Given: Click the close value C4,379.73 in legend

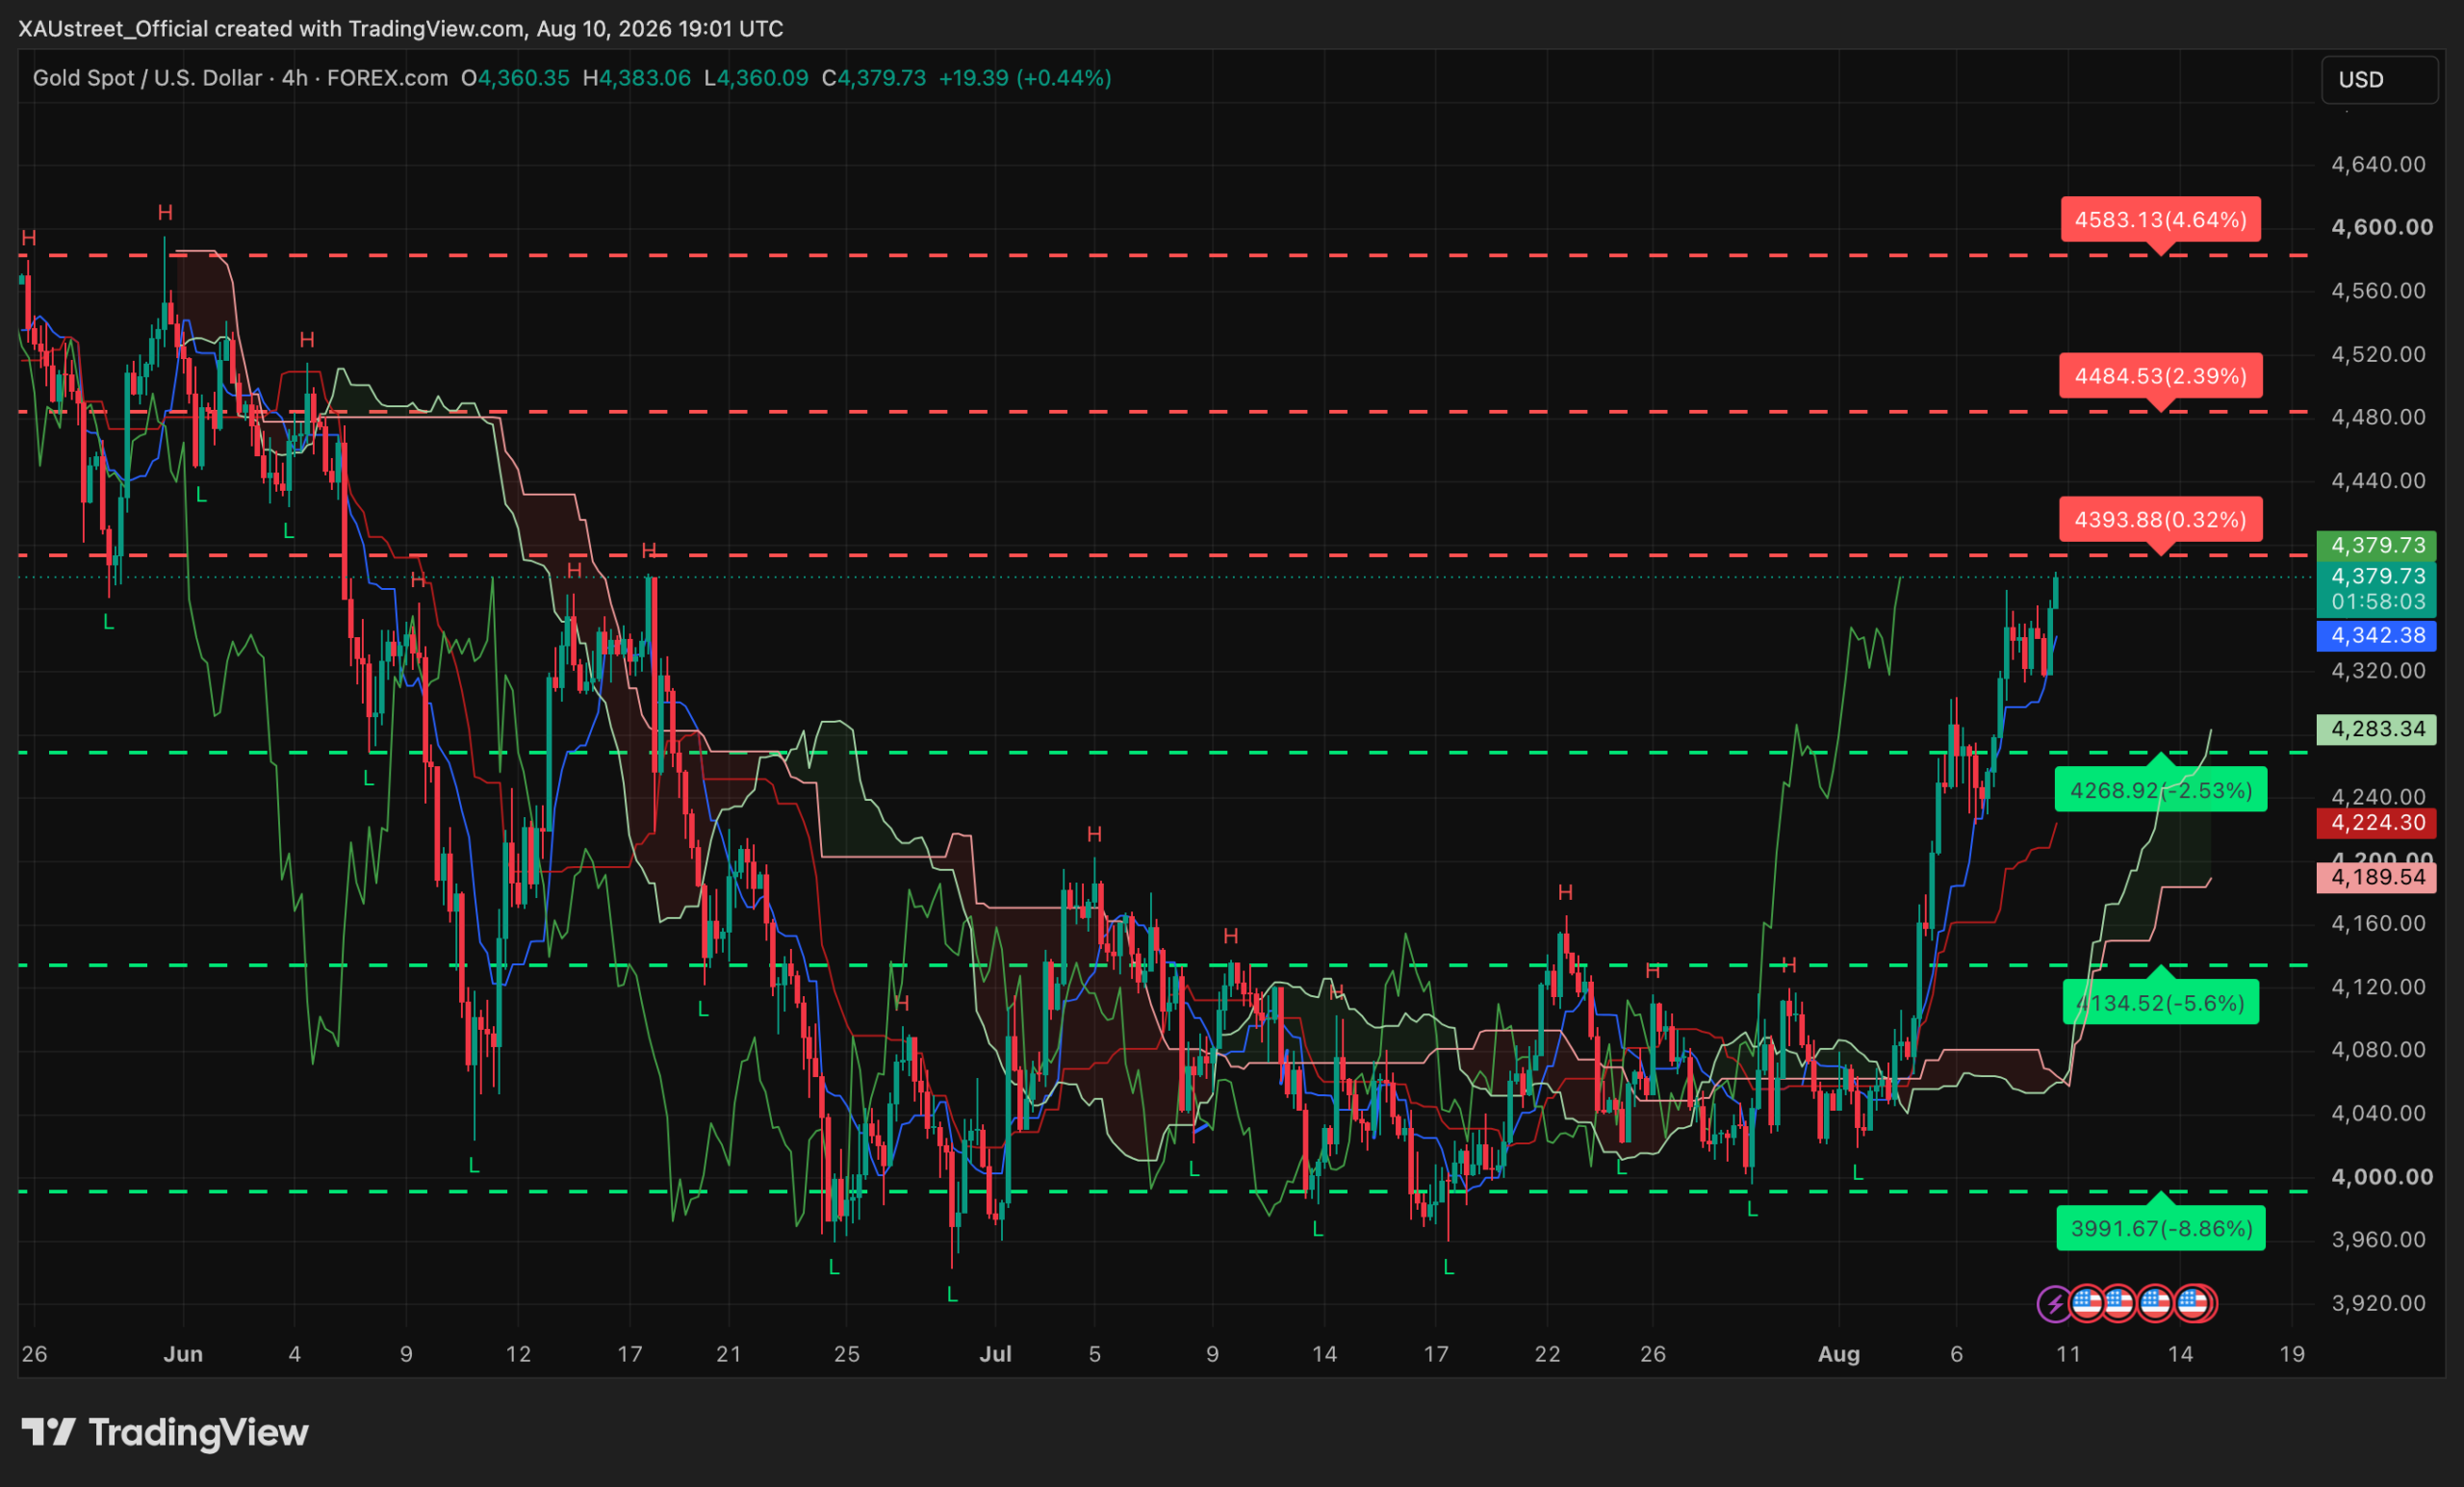Looking at the screenshot, I should tap(874, 78).
